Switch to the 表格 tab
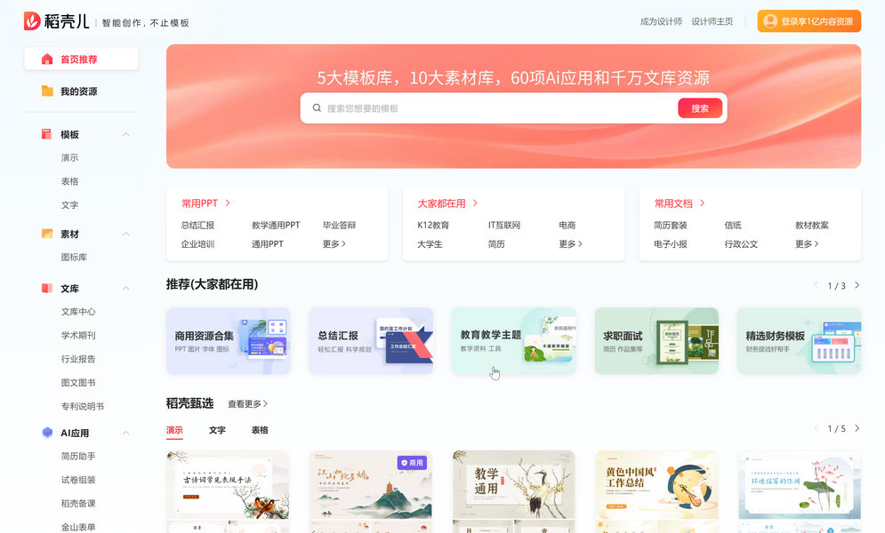The width and height of the screenshot is (885, 533). pos(260,430)
